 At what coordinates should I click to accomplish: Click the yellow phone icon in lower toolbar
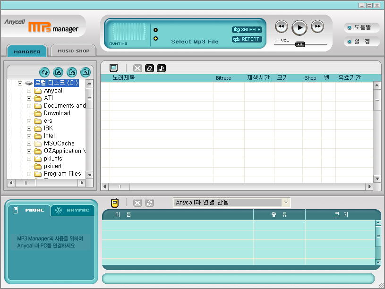(x=115, y=203)
